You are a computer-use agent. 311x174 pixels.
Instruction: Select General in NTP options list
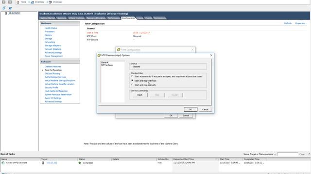105,62
